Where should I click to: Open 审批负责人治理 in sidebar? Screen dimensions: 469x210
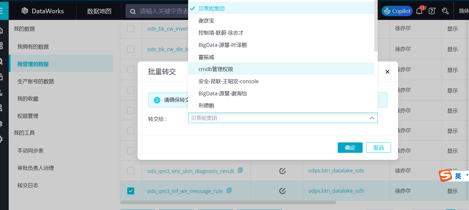pyautogui.click(x=35, y=168)
